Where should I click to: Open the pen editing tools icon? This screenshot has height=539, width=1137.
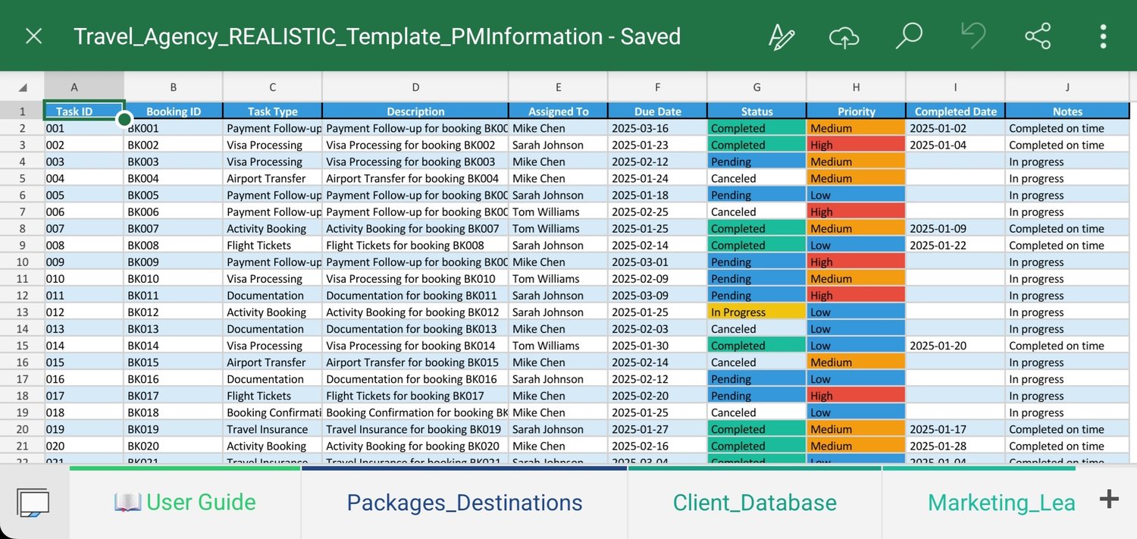(x=781, y=36)
